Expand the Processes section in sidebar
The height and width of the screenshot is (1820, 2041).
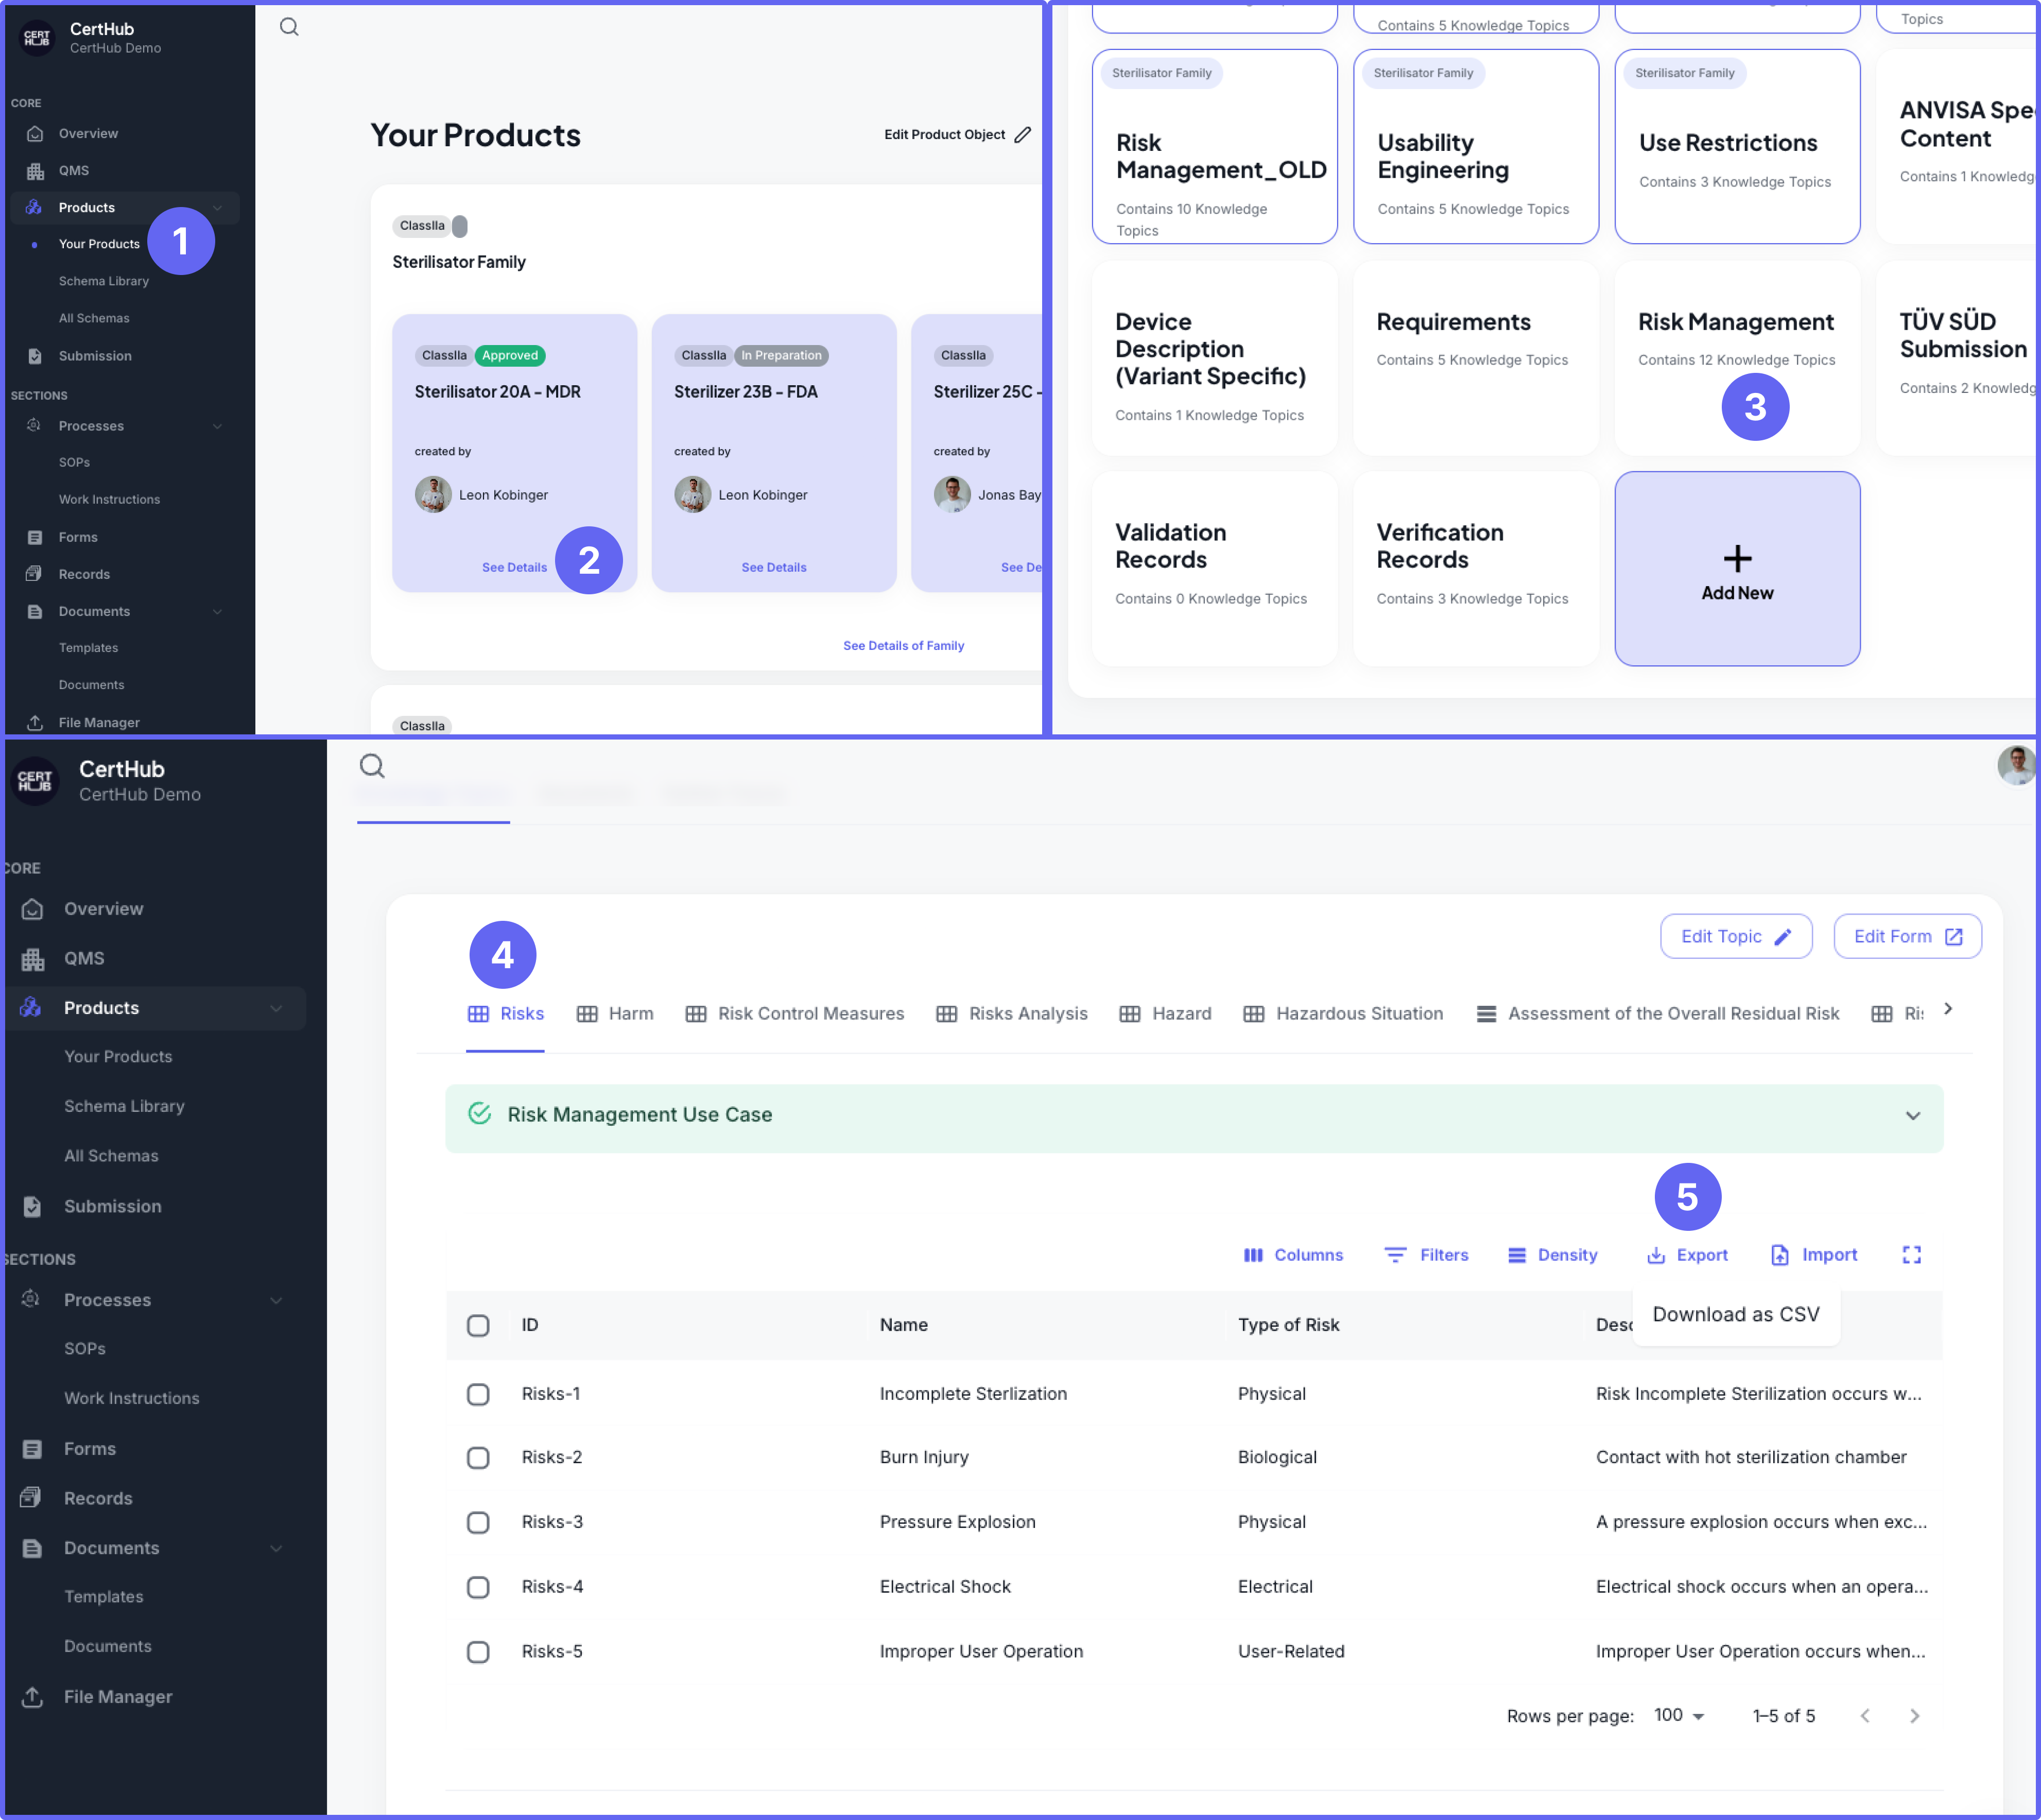pos(277,1300)
